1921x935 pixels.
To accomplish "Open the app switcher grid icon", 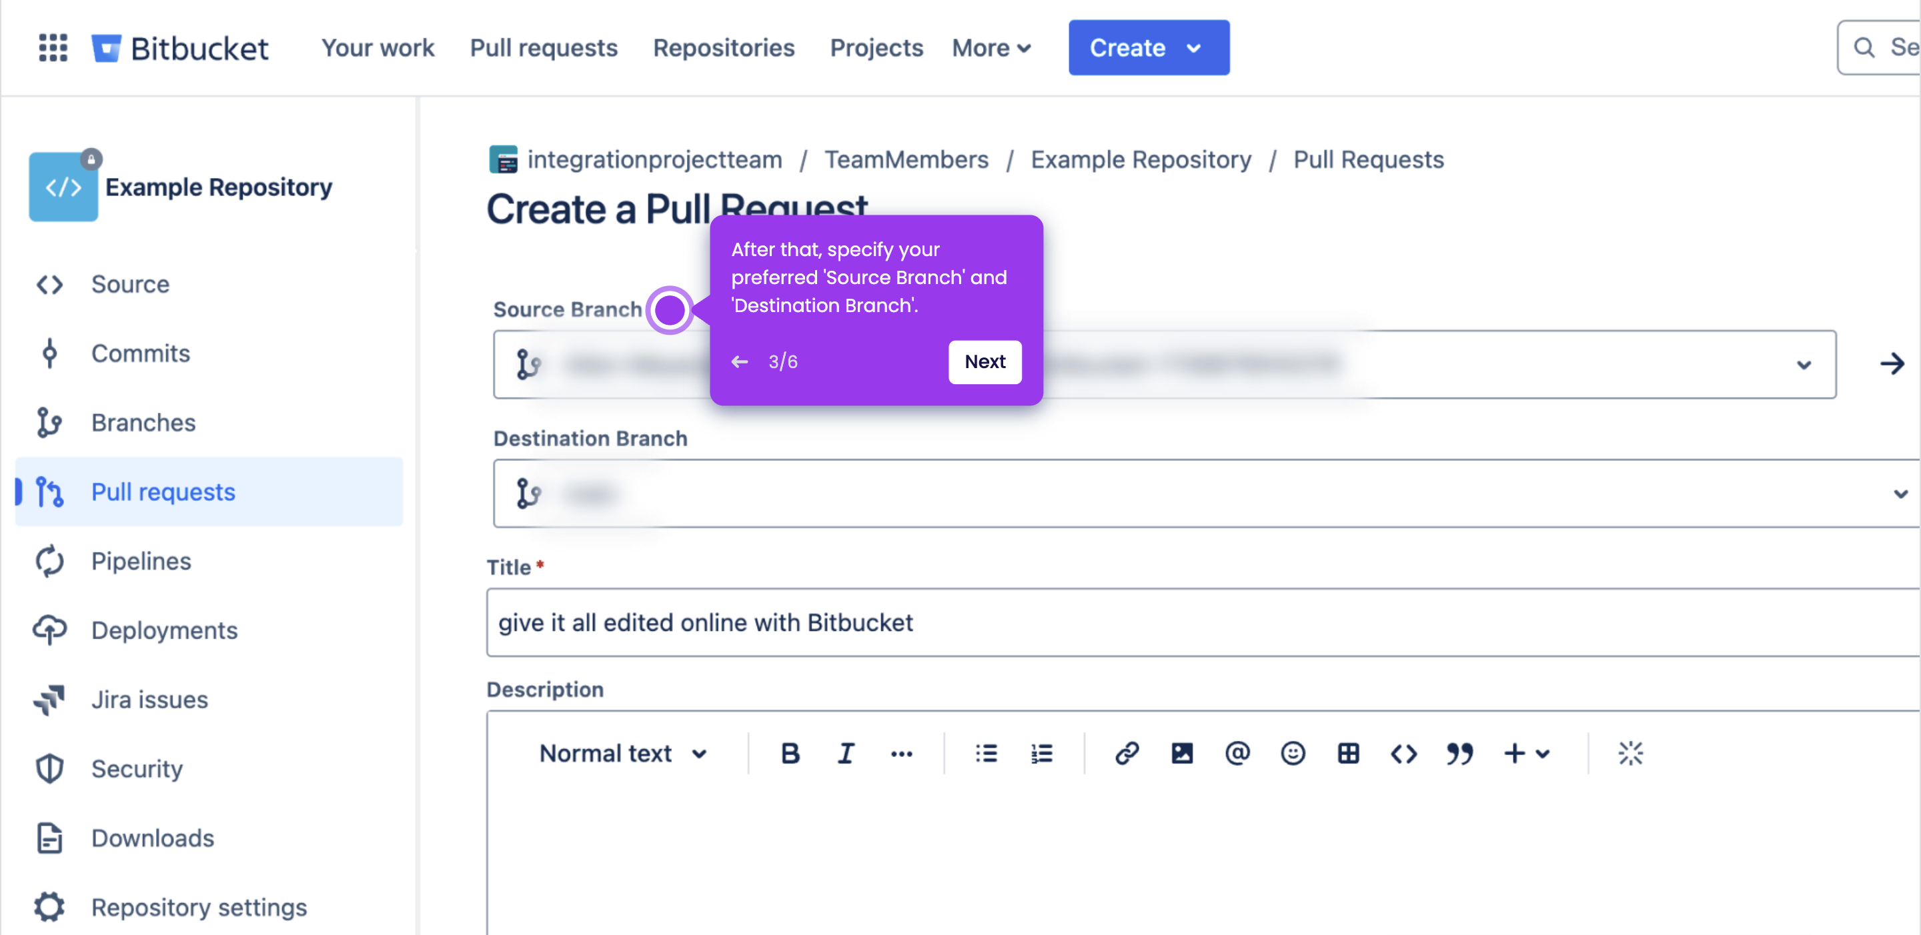I will (x=53, y=48).
